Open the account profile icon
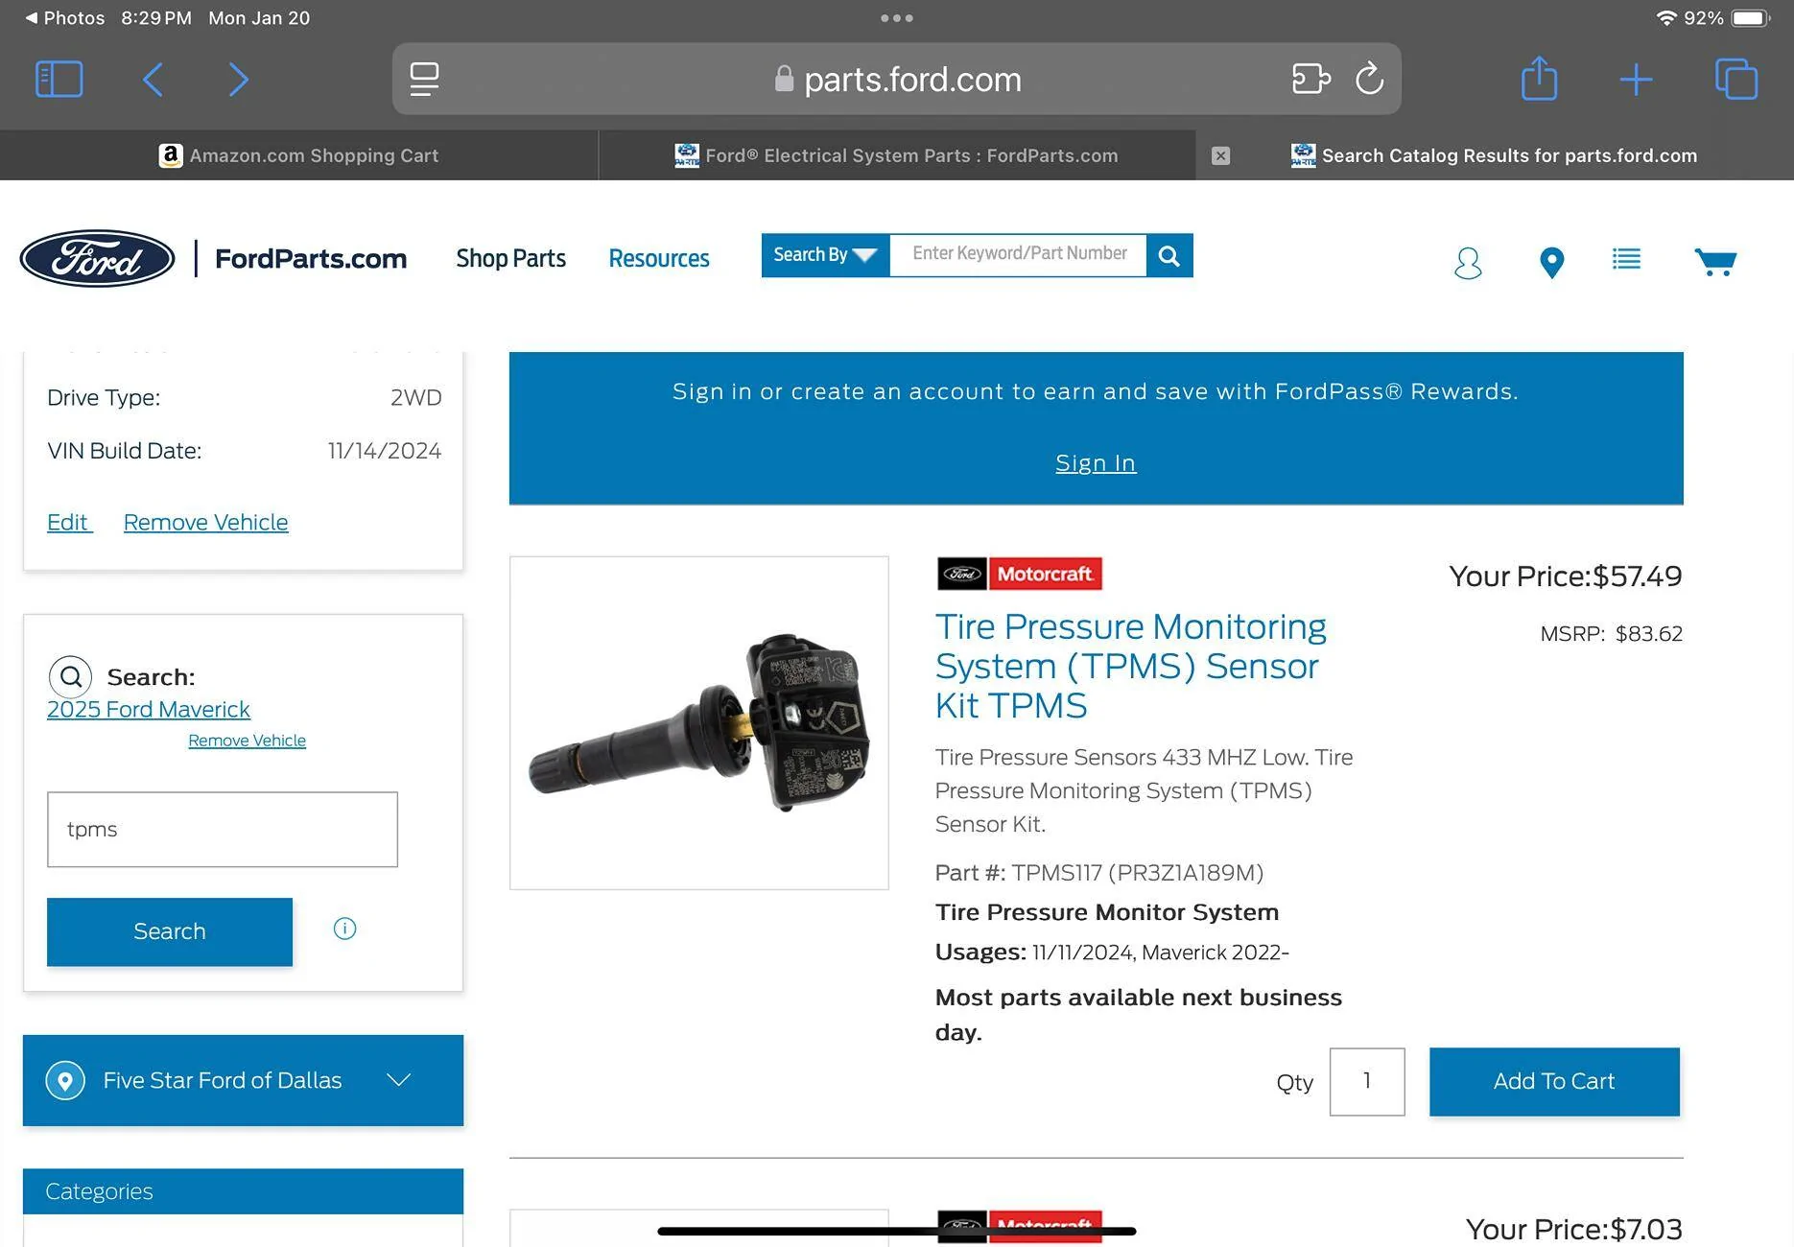 pos(1468,262)
